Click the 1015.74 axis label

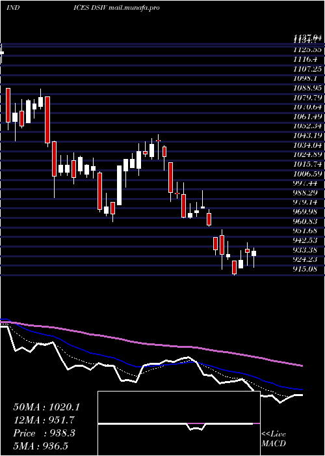pos(307,164)
